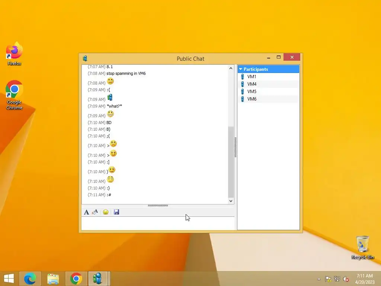Open the taskbar clock showing 7:11 AM

pyautogui.click(x=365, y=279)
